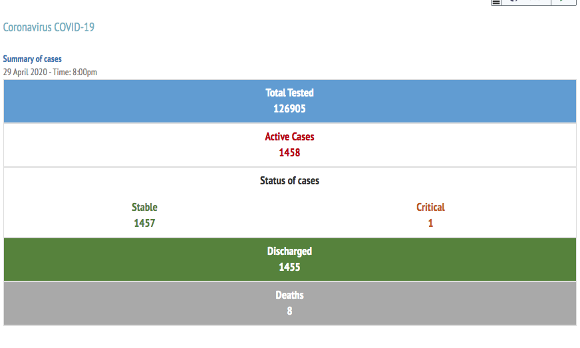Click the Summary of cases link
This screenshot has width=580, height=348.
32,59
